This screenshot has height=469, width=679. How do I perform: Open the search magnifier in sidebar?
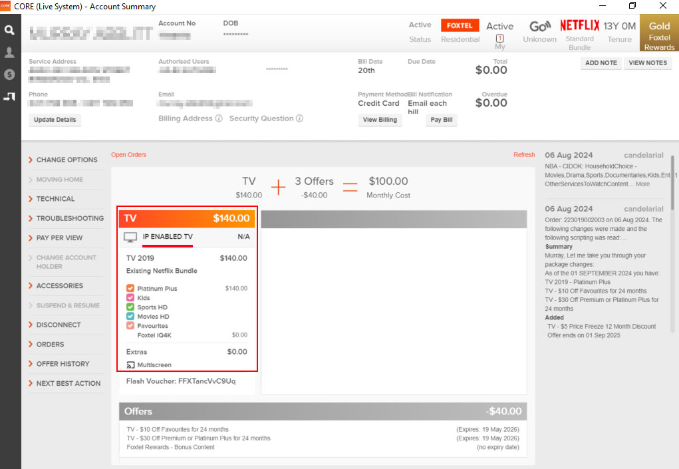(x=9, y=30)
